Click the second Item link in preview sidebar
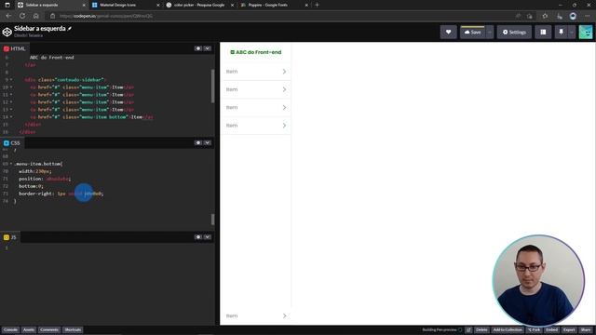Image resolution: width=596 pixels, height=335 pixels. pyautogui.click(x=255, y=89)
